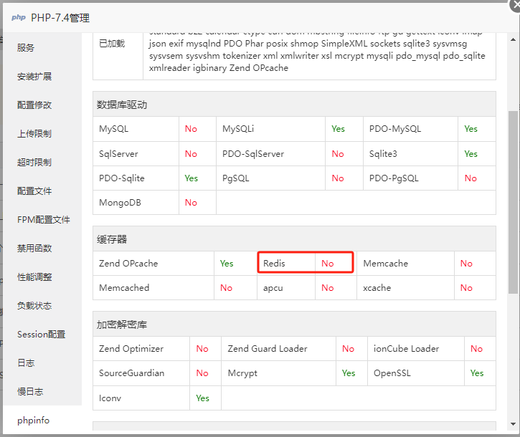Click the OpenSSL cell
Viewport: 520px width, 437px height.
(416, 373)
